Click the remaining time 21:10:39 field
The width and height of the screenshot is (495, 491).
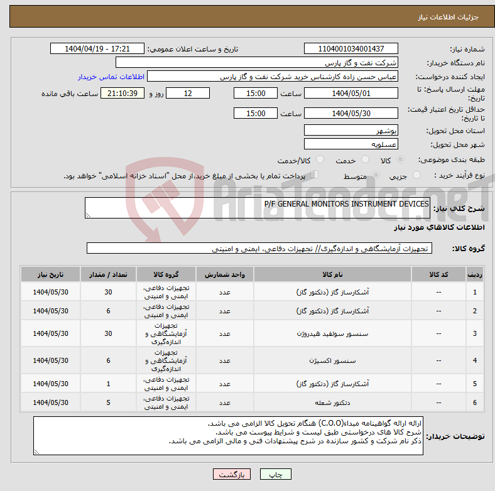(122, 93)
